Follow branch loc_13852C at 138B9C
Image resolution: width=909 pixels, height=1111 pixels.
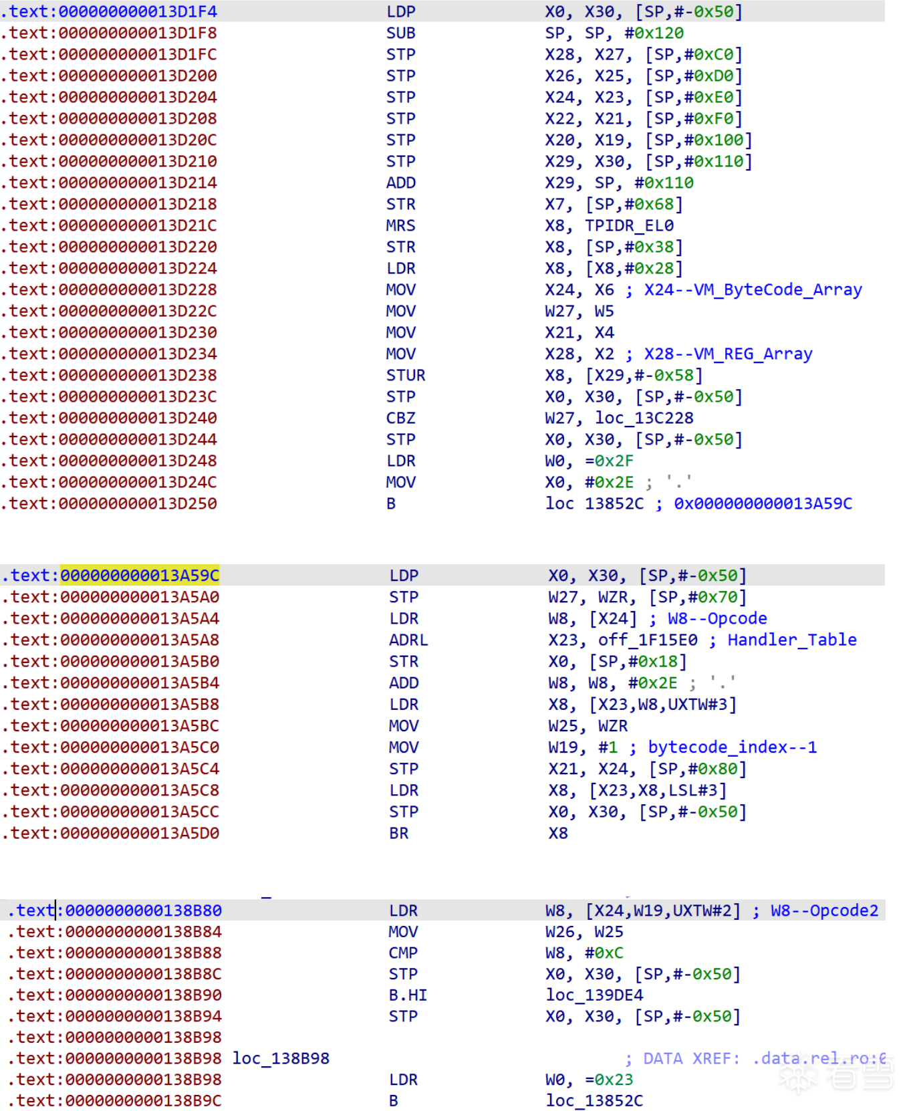[x=594, y=1100]
